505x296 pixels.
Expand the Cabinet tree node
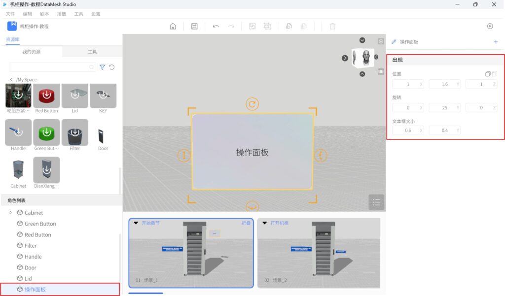[x=11, y=213]
